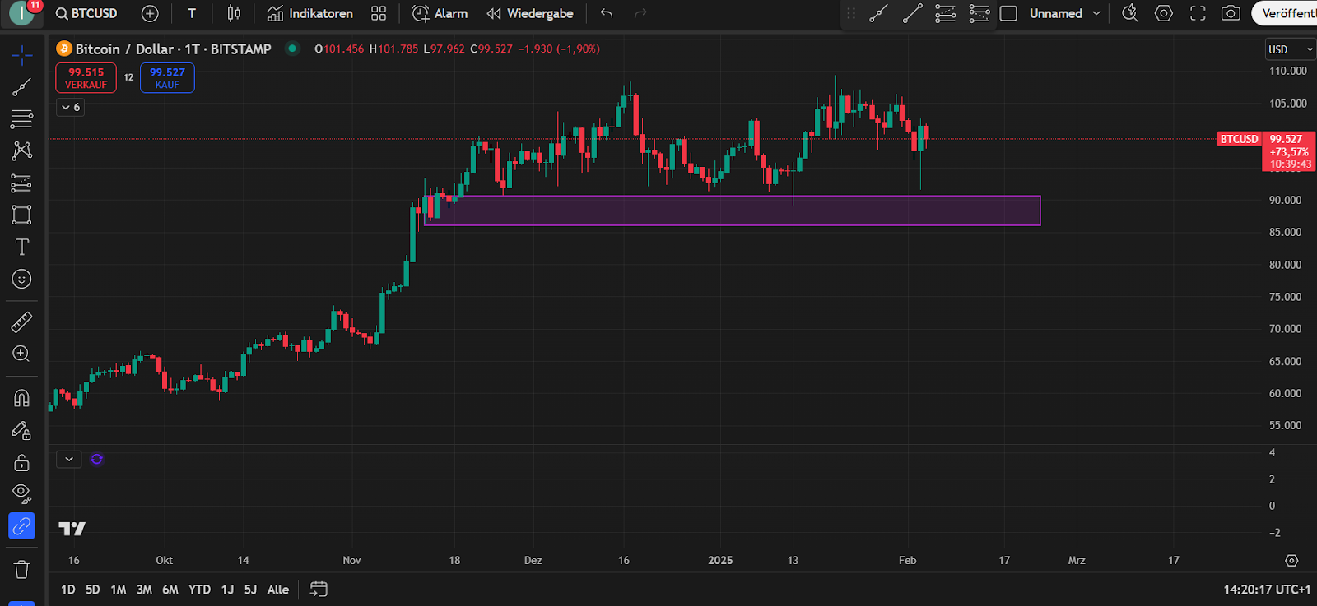Add symbol with plus circle icon
This screenshot has height=606, width=1317.
click(150, 13)
